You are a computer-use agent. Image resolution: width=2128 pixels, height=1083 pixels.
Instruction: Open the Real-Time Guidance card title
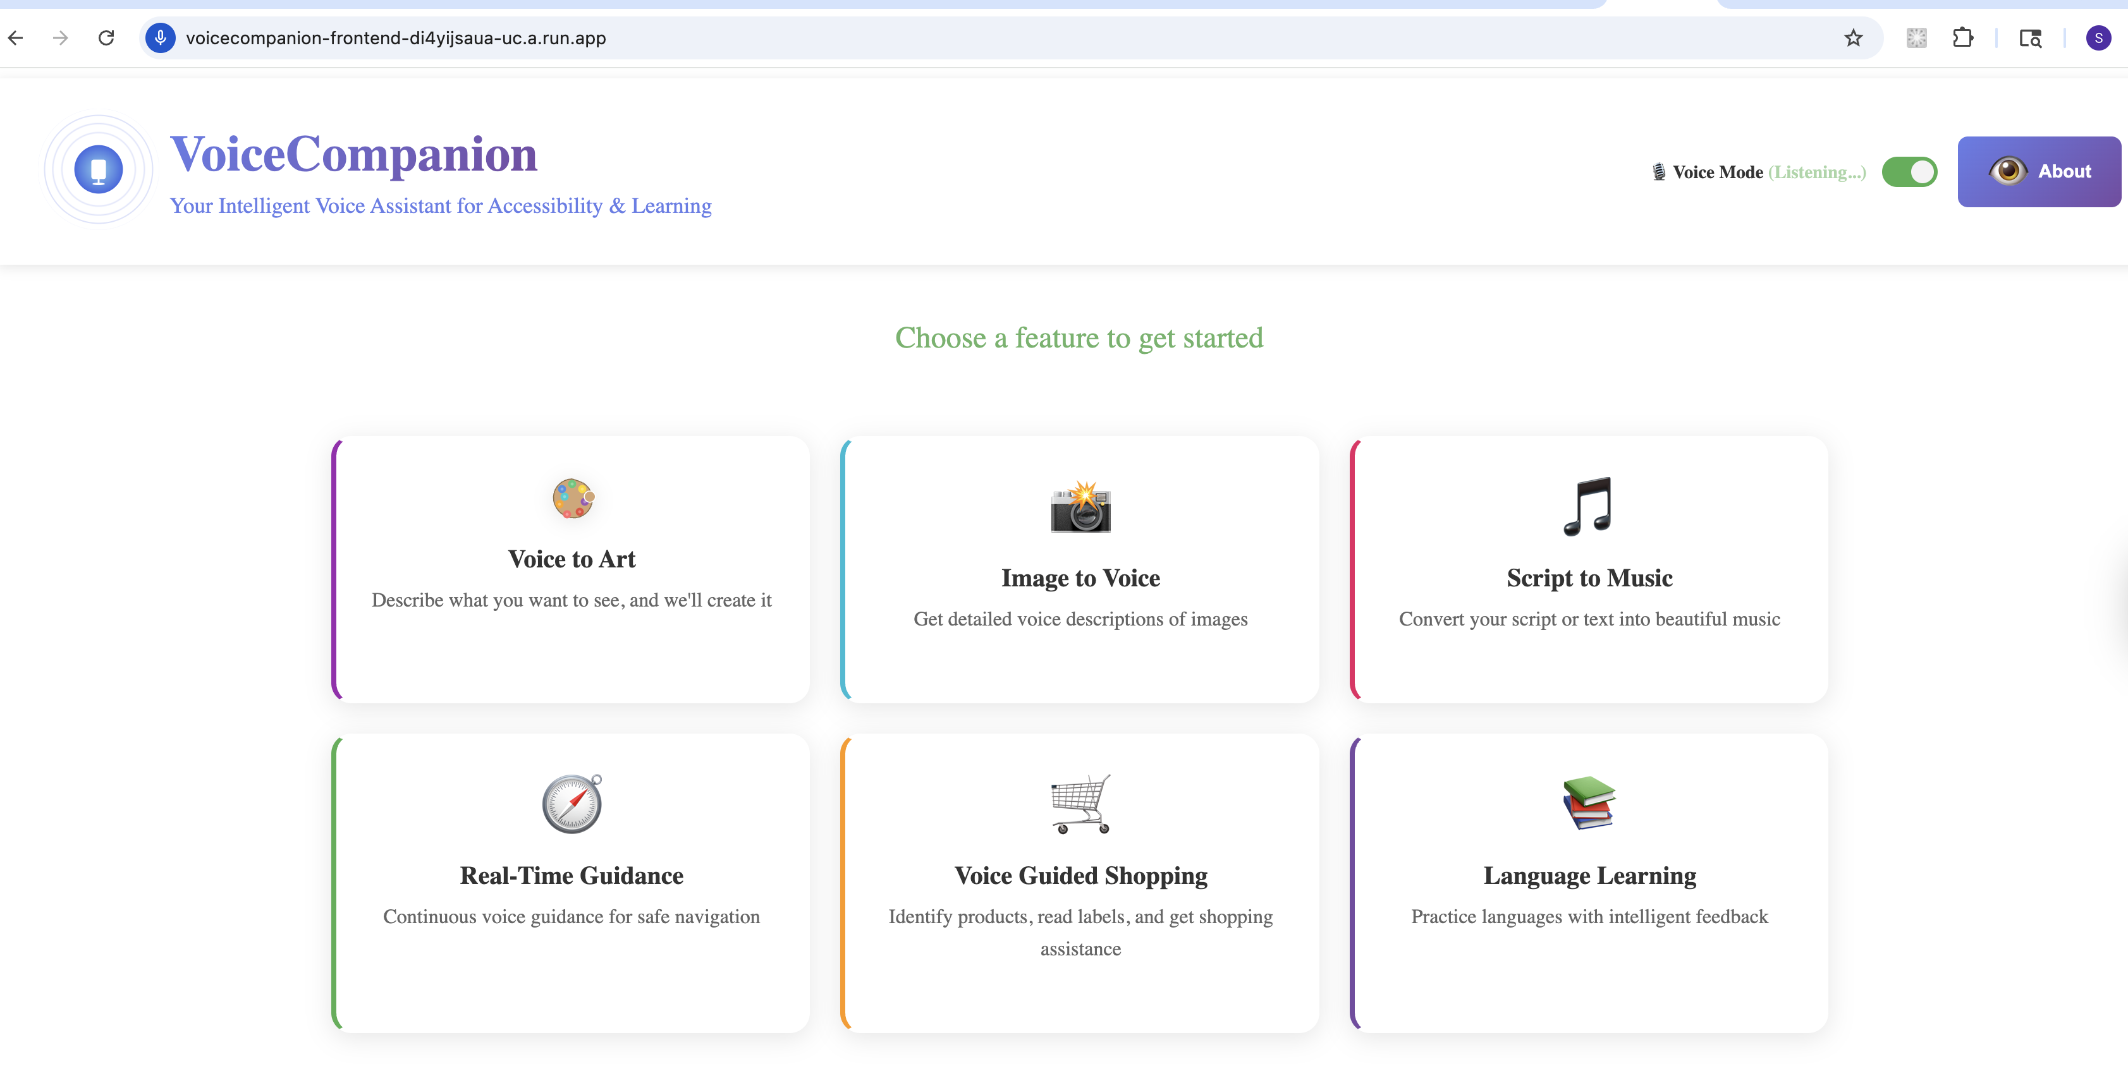572,875
